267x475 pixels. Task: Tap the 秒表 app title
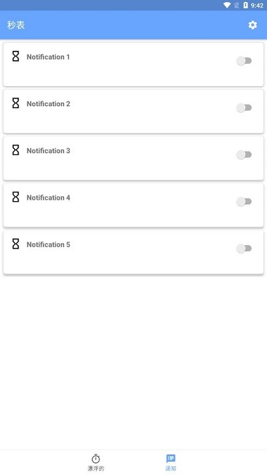(x=16, y=25)
